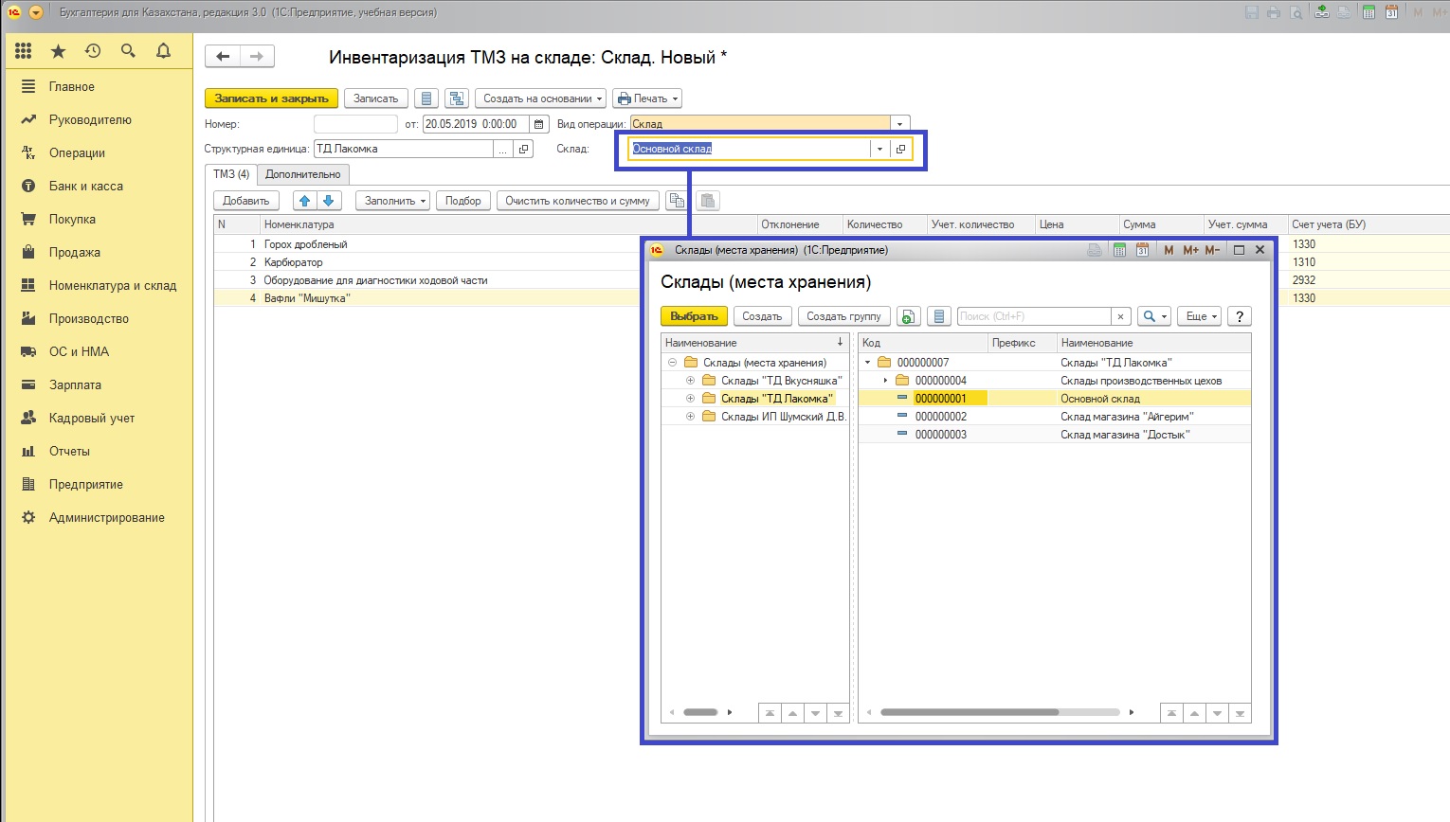Open Создать на основании dropdown
Screen dimensions: 1450x822
pos(540,98)
